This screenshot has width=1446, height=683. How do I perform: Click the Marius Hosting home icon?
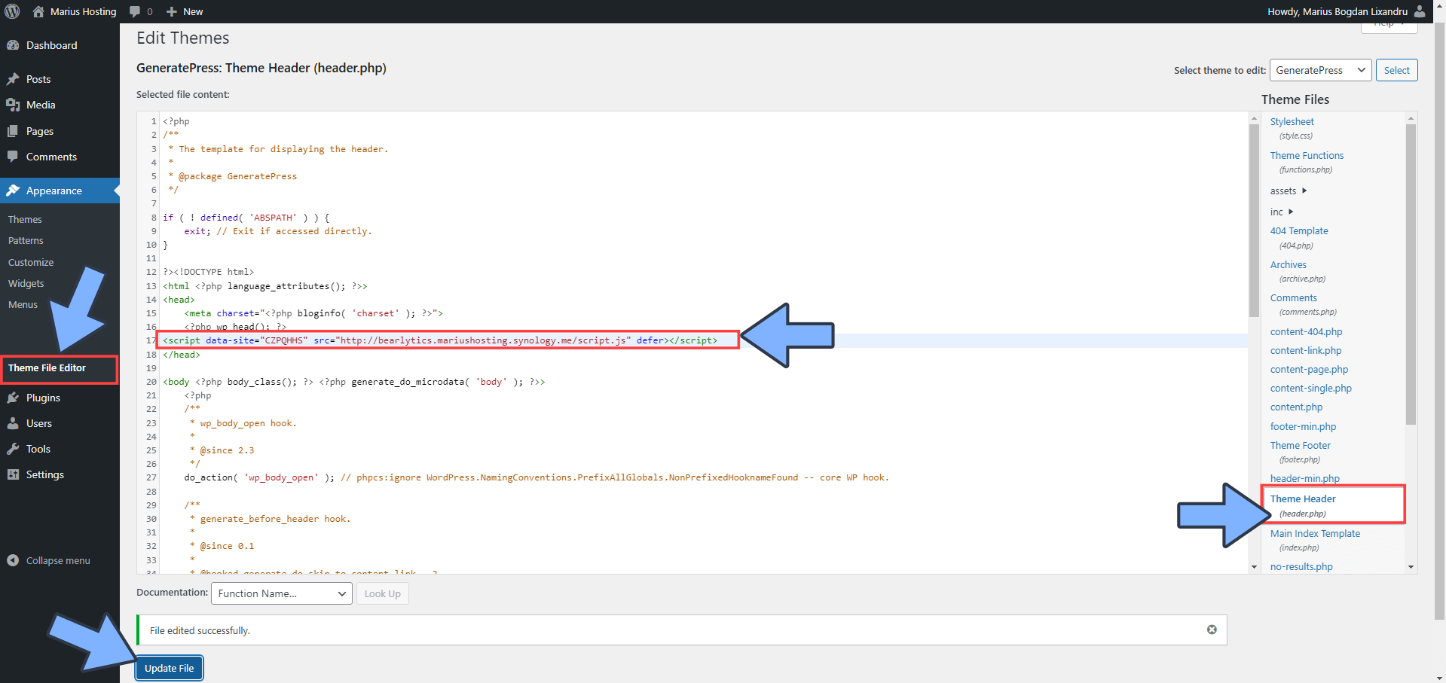coord(38,11)
